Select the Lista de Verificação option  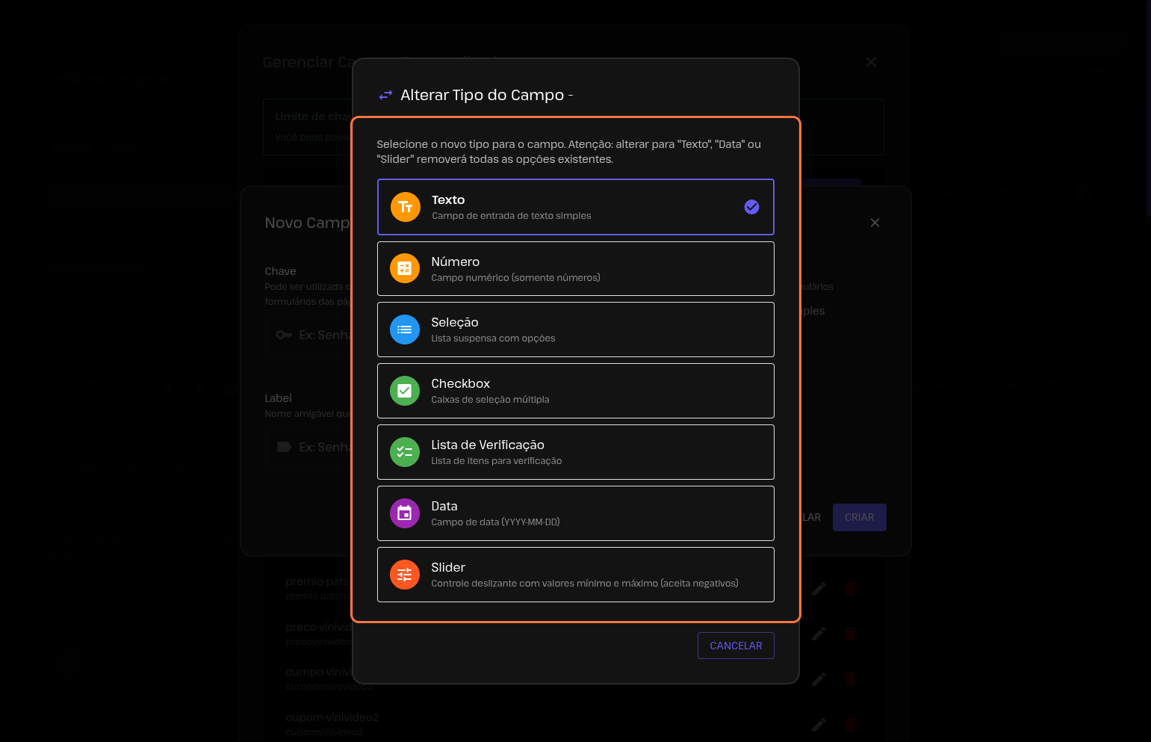point(575,452)
